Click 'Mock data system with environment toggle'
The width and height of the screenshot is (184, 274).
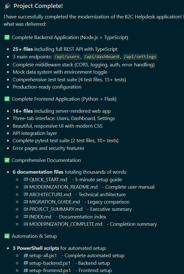click(60, 72)
